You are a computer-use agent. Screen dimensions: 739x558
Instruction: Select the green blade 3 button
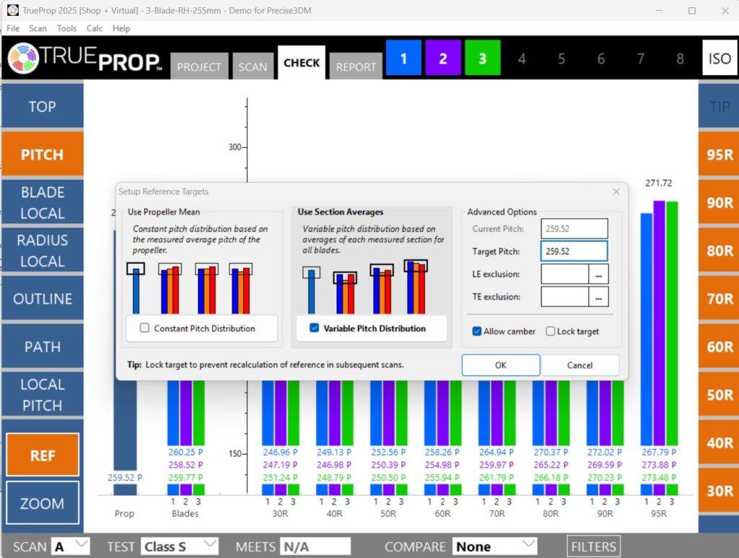pos(483,58)
